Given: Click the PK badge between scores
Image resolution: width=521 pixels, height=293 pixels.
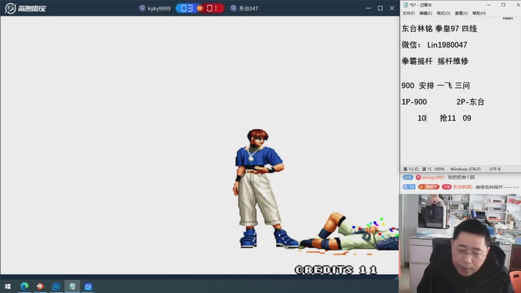Looking at the screenshot, I should pyautogui.click(x=200, y=8).
